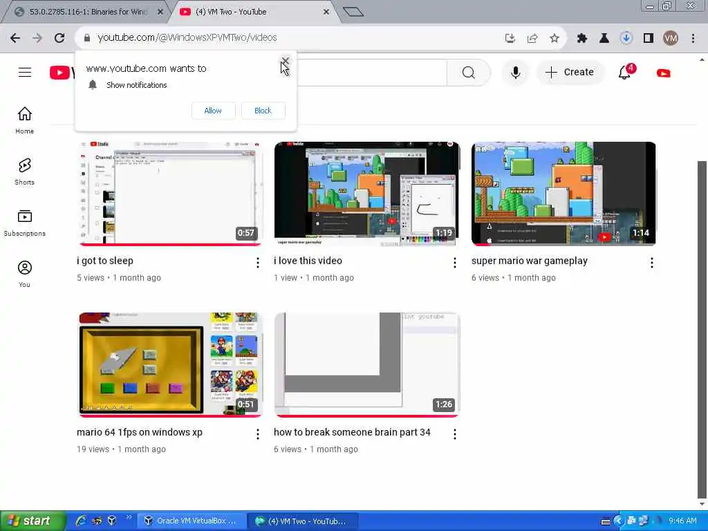Block YouTube notifications

point(263,111)
